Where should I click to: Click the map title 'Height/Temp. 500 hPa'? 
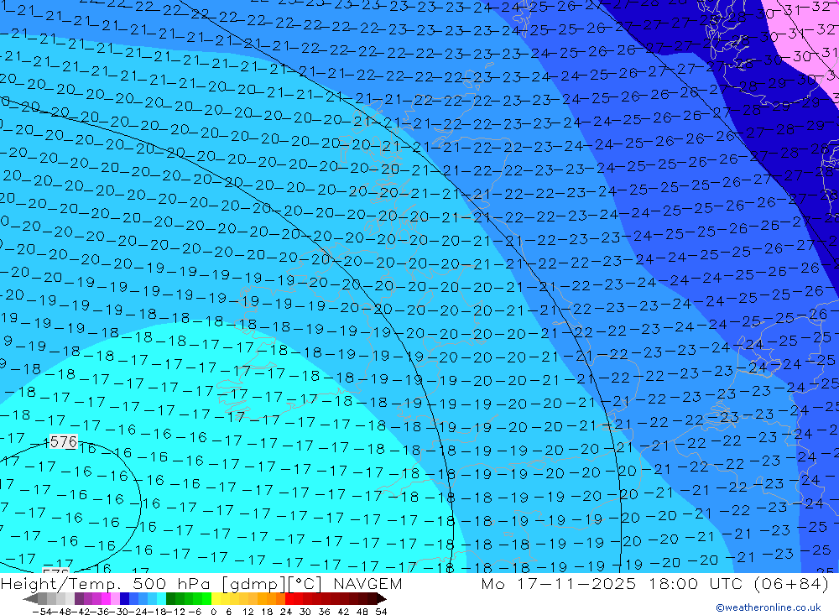[107, 583]
